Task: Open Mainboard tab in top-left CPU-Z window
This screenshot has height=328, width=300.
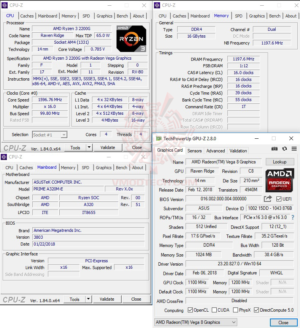Action: [48, 16]
